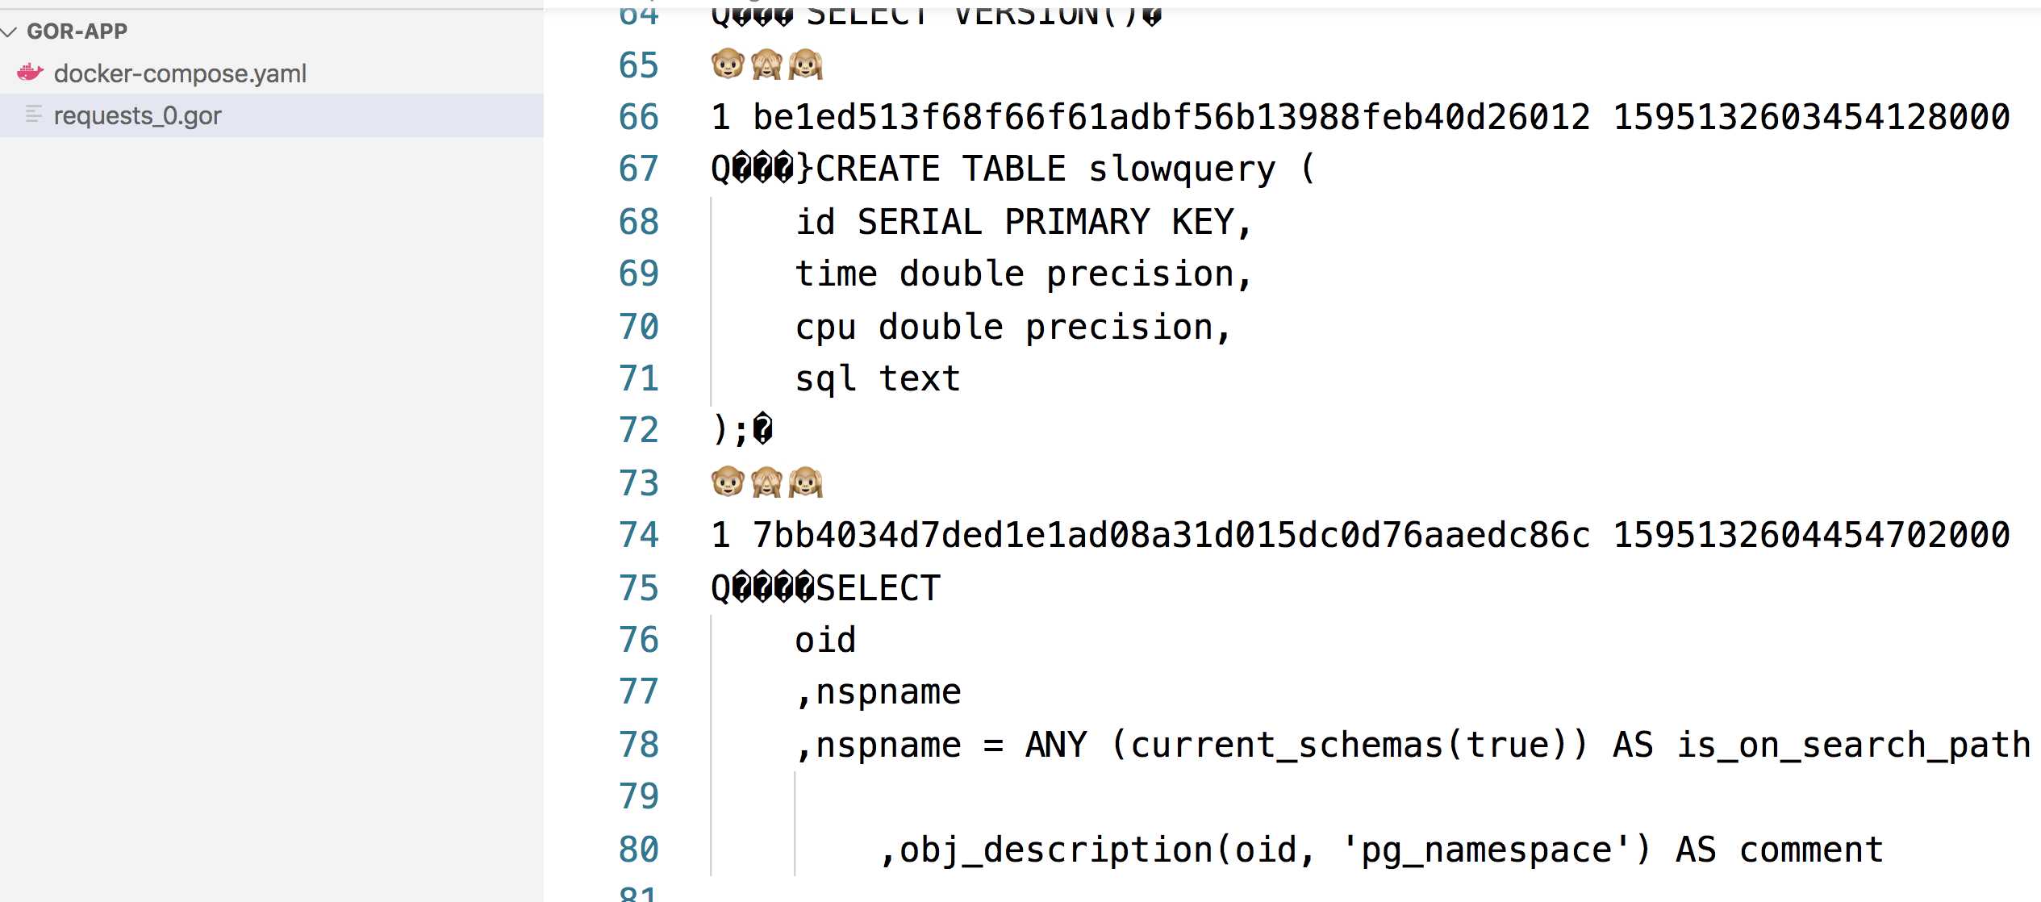Click 'CREATE TABLE slowquery (' text
The image size is (2041, 902).
1066,169
